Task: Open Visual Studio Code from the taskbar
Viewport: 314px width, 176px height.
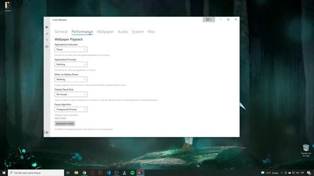Action: pyautogui.click(x=108, y=173)
